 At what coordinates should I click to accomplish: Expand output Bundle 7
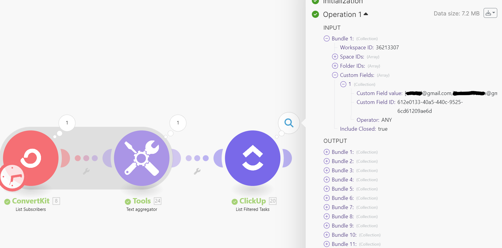pyautogui.click(x=327, y=207)
